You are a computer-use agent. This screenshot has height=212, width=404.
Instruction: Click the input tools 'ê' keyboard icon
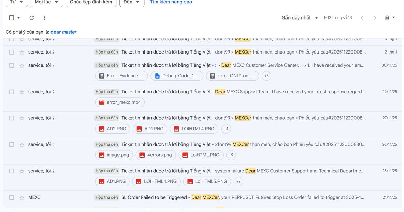click(x=387, y=18)
